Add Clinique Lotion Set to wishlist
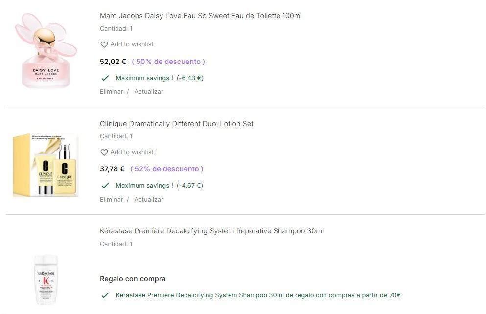The width and height of the screenshot is (486, 314). (132, 152)
